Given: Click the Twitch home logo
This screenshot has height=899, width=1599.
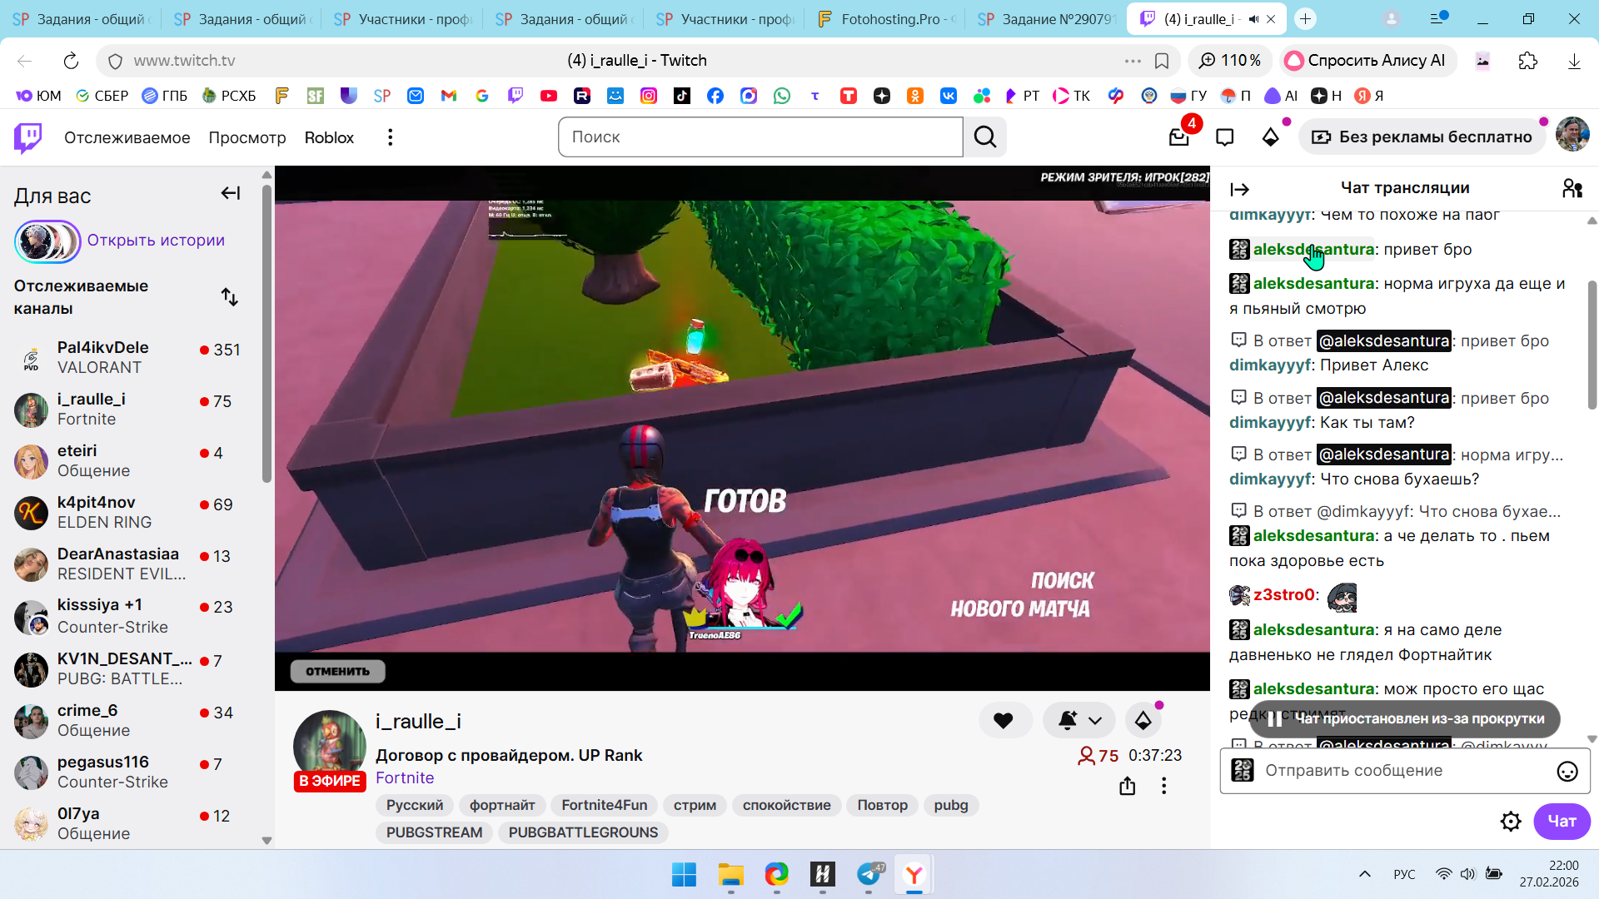Looking at the screenshot, I should tap(28, 137).
